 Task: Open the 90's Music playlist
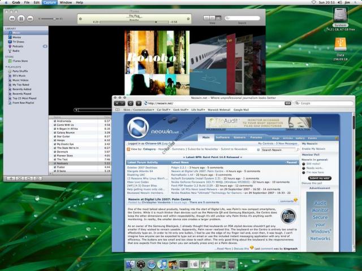(x=19, y=76)
